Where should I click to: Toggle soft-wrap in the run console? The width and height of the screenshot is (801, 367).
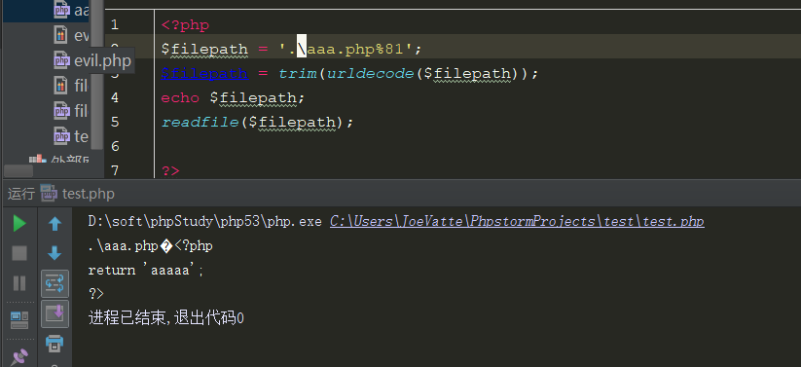point(55,283)
